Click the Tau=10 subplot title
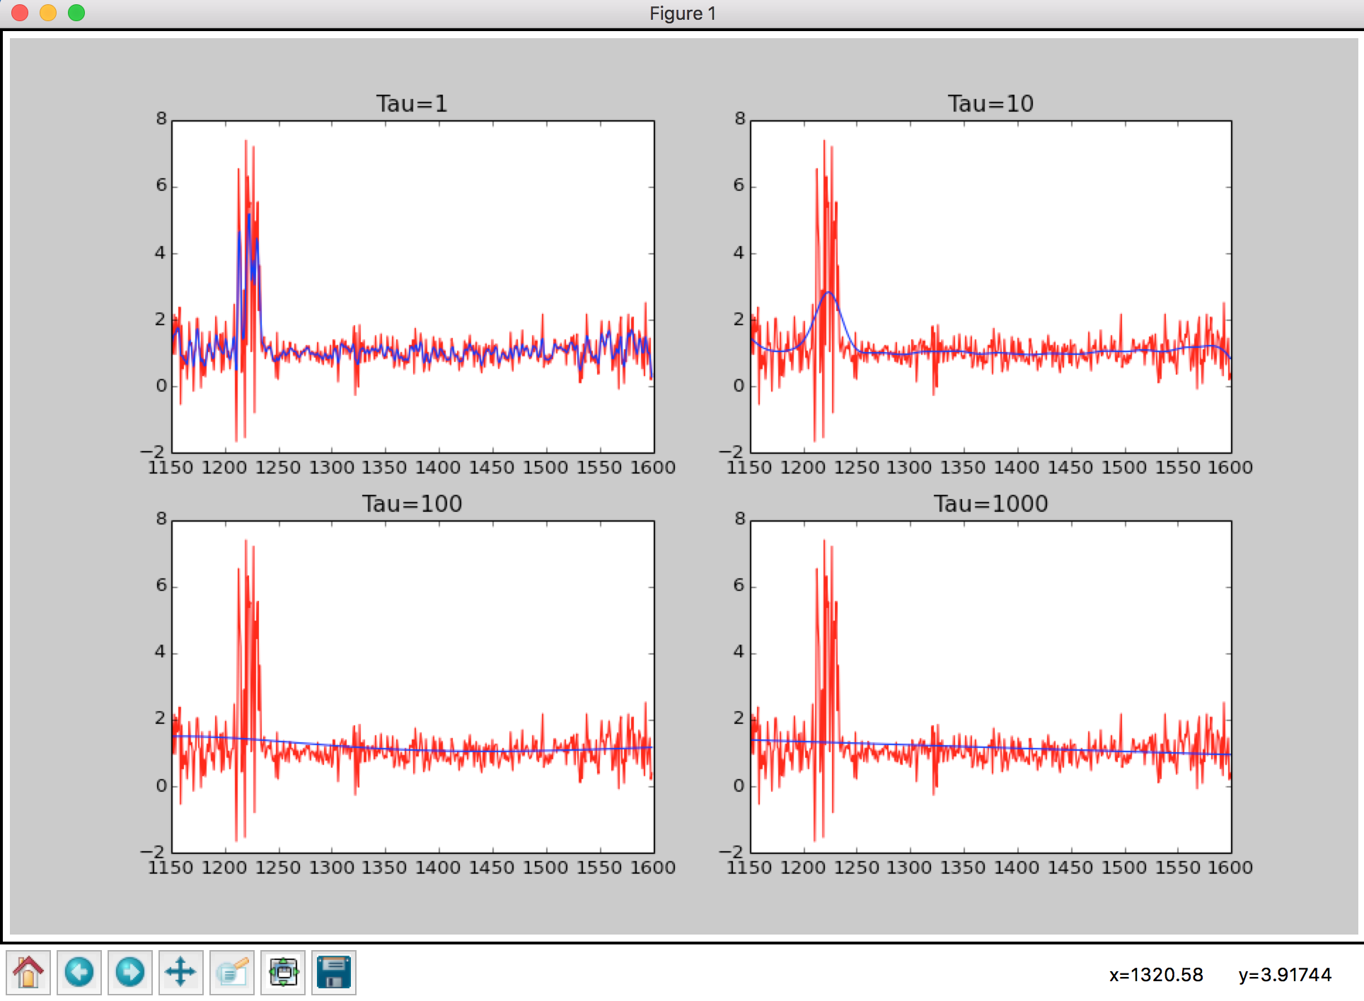 click(x=990, y=104)
